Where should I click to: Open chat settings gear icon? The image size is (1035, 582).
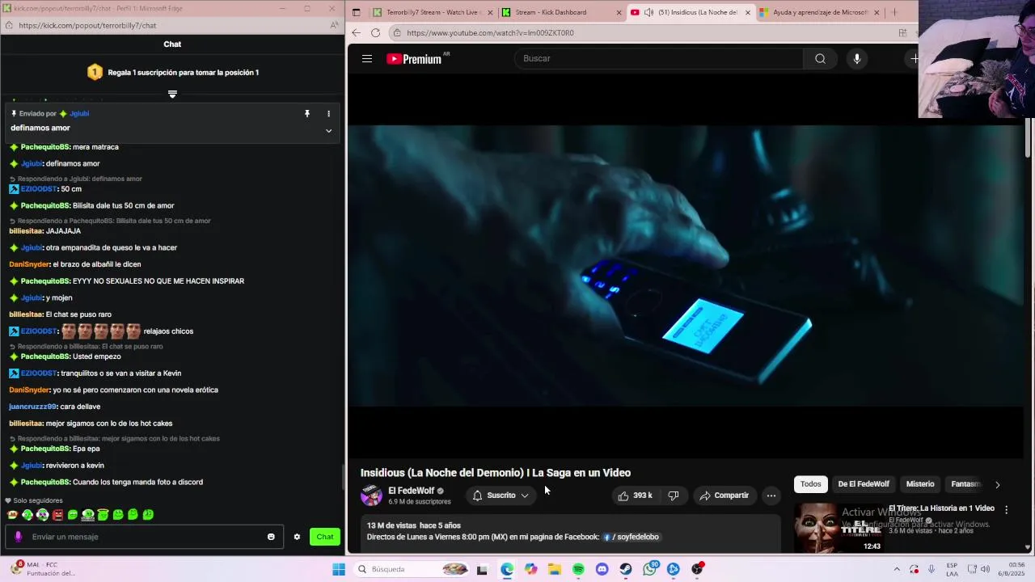297,537
